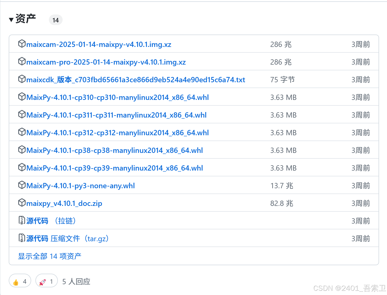The height and width of the screenshot is (295, 387).
Task: Click 286 兆 size of maixcam-pro image
Action: click(281, 62)
